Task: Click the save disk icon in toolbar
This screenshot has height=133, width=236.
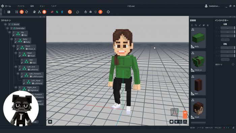Action: 9,12
